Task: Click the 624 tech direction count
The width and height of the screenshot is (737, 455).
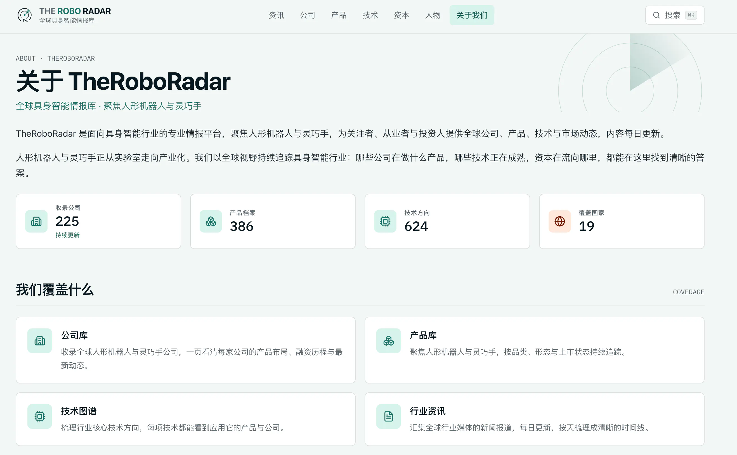Action: pos(416,226)
